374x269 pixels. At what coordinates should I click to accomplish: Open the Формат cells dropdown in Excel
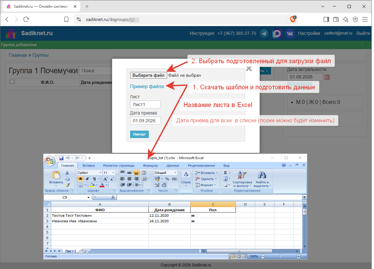[x=206, y=185]
